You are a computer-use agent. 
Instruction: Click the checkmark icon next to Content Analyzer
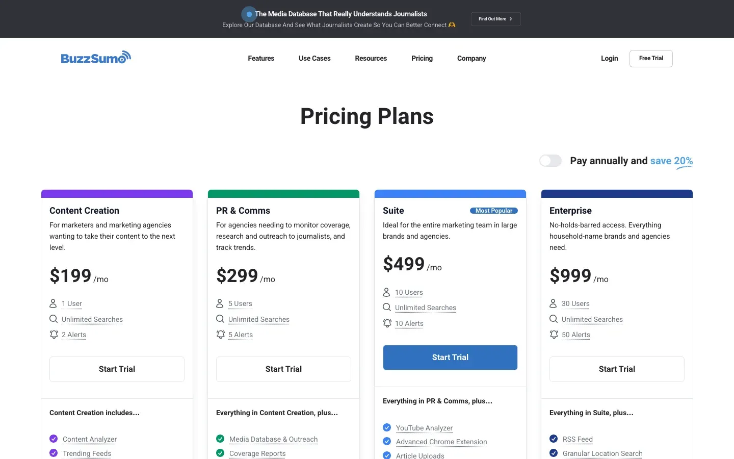54,439
